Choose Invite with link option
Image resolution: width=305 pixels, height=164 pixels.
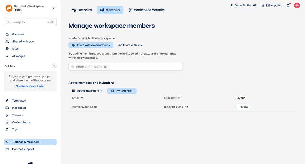130,45
